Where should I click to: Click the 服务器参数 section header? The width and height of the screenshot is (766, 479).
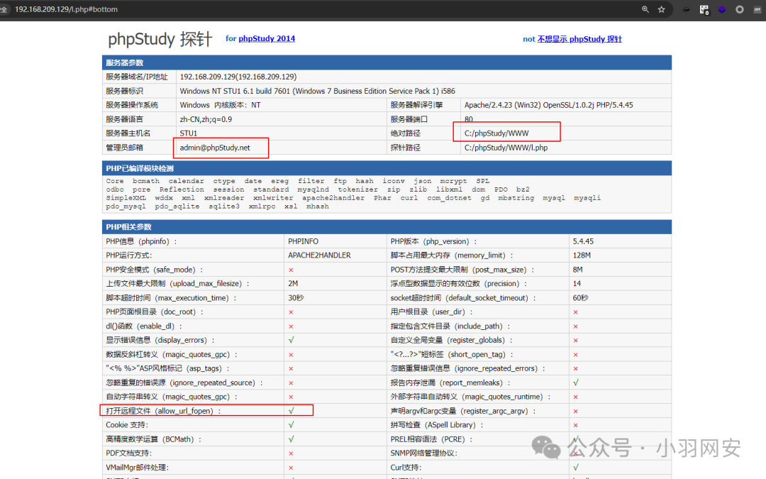coord(387,62)
